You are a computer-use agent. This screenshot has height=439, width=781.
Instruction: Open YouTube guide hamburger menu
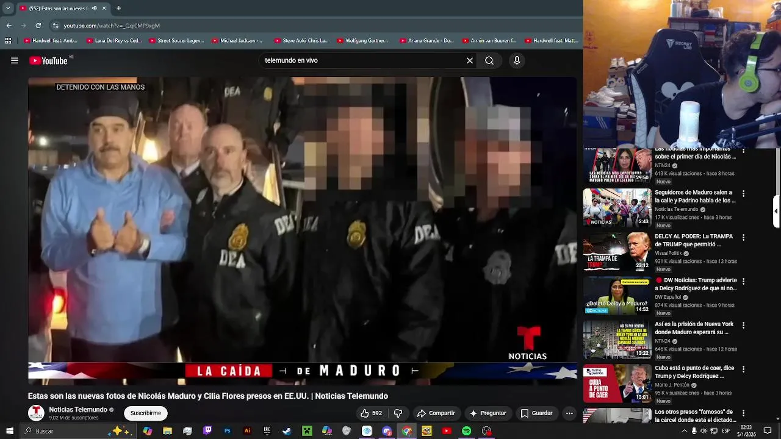click(14, 60)
